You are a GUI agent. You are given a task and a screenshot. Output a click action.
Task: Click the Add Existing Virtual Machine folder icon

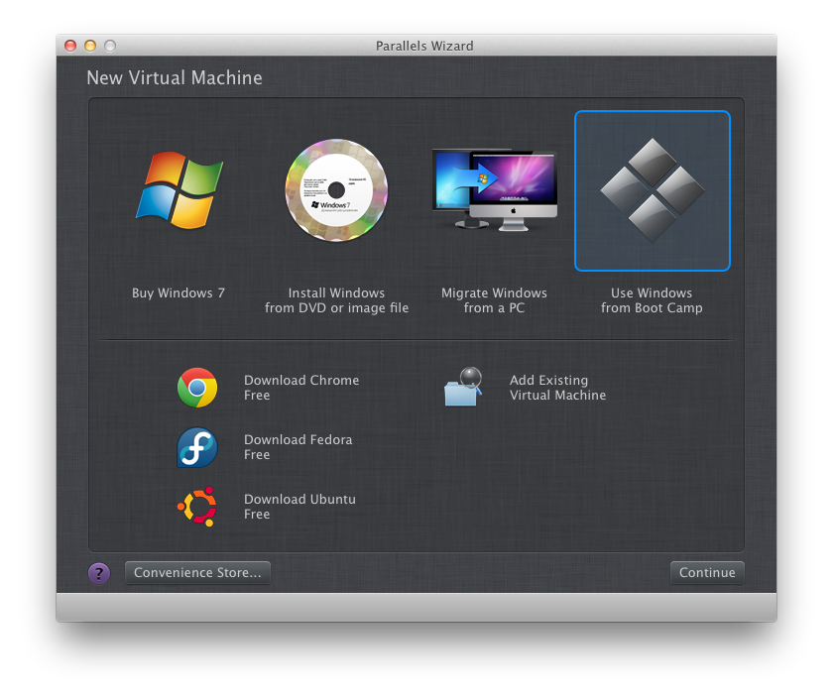(x=463, y=387)
